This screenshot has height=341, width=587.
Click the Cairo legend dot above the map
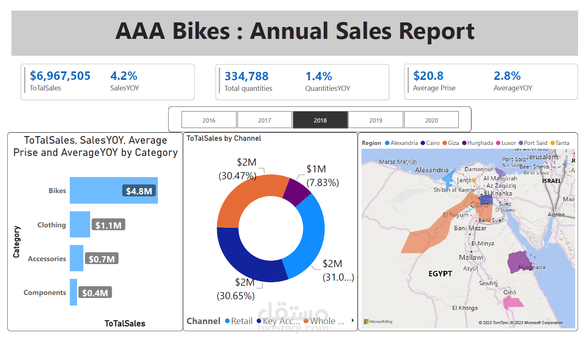422,142
